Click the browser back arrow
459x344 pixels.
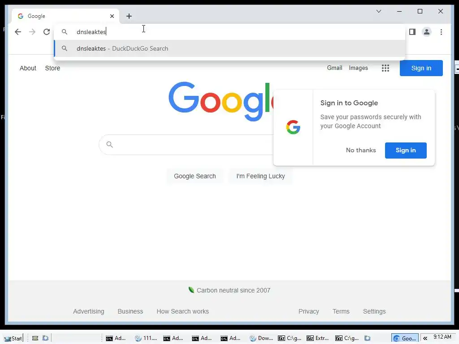(x=18, y=32)
